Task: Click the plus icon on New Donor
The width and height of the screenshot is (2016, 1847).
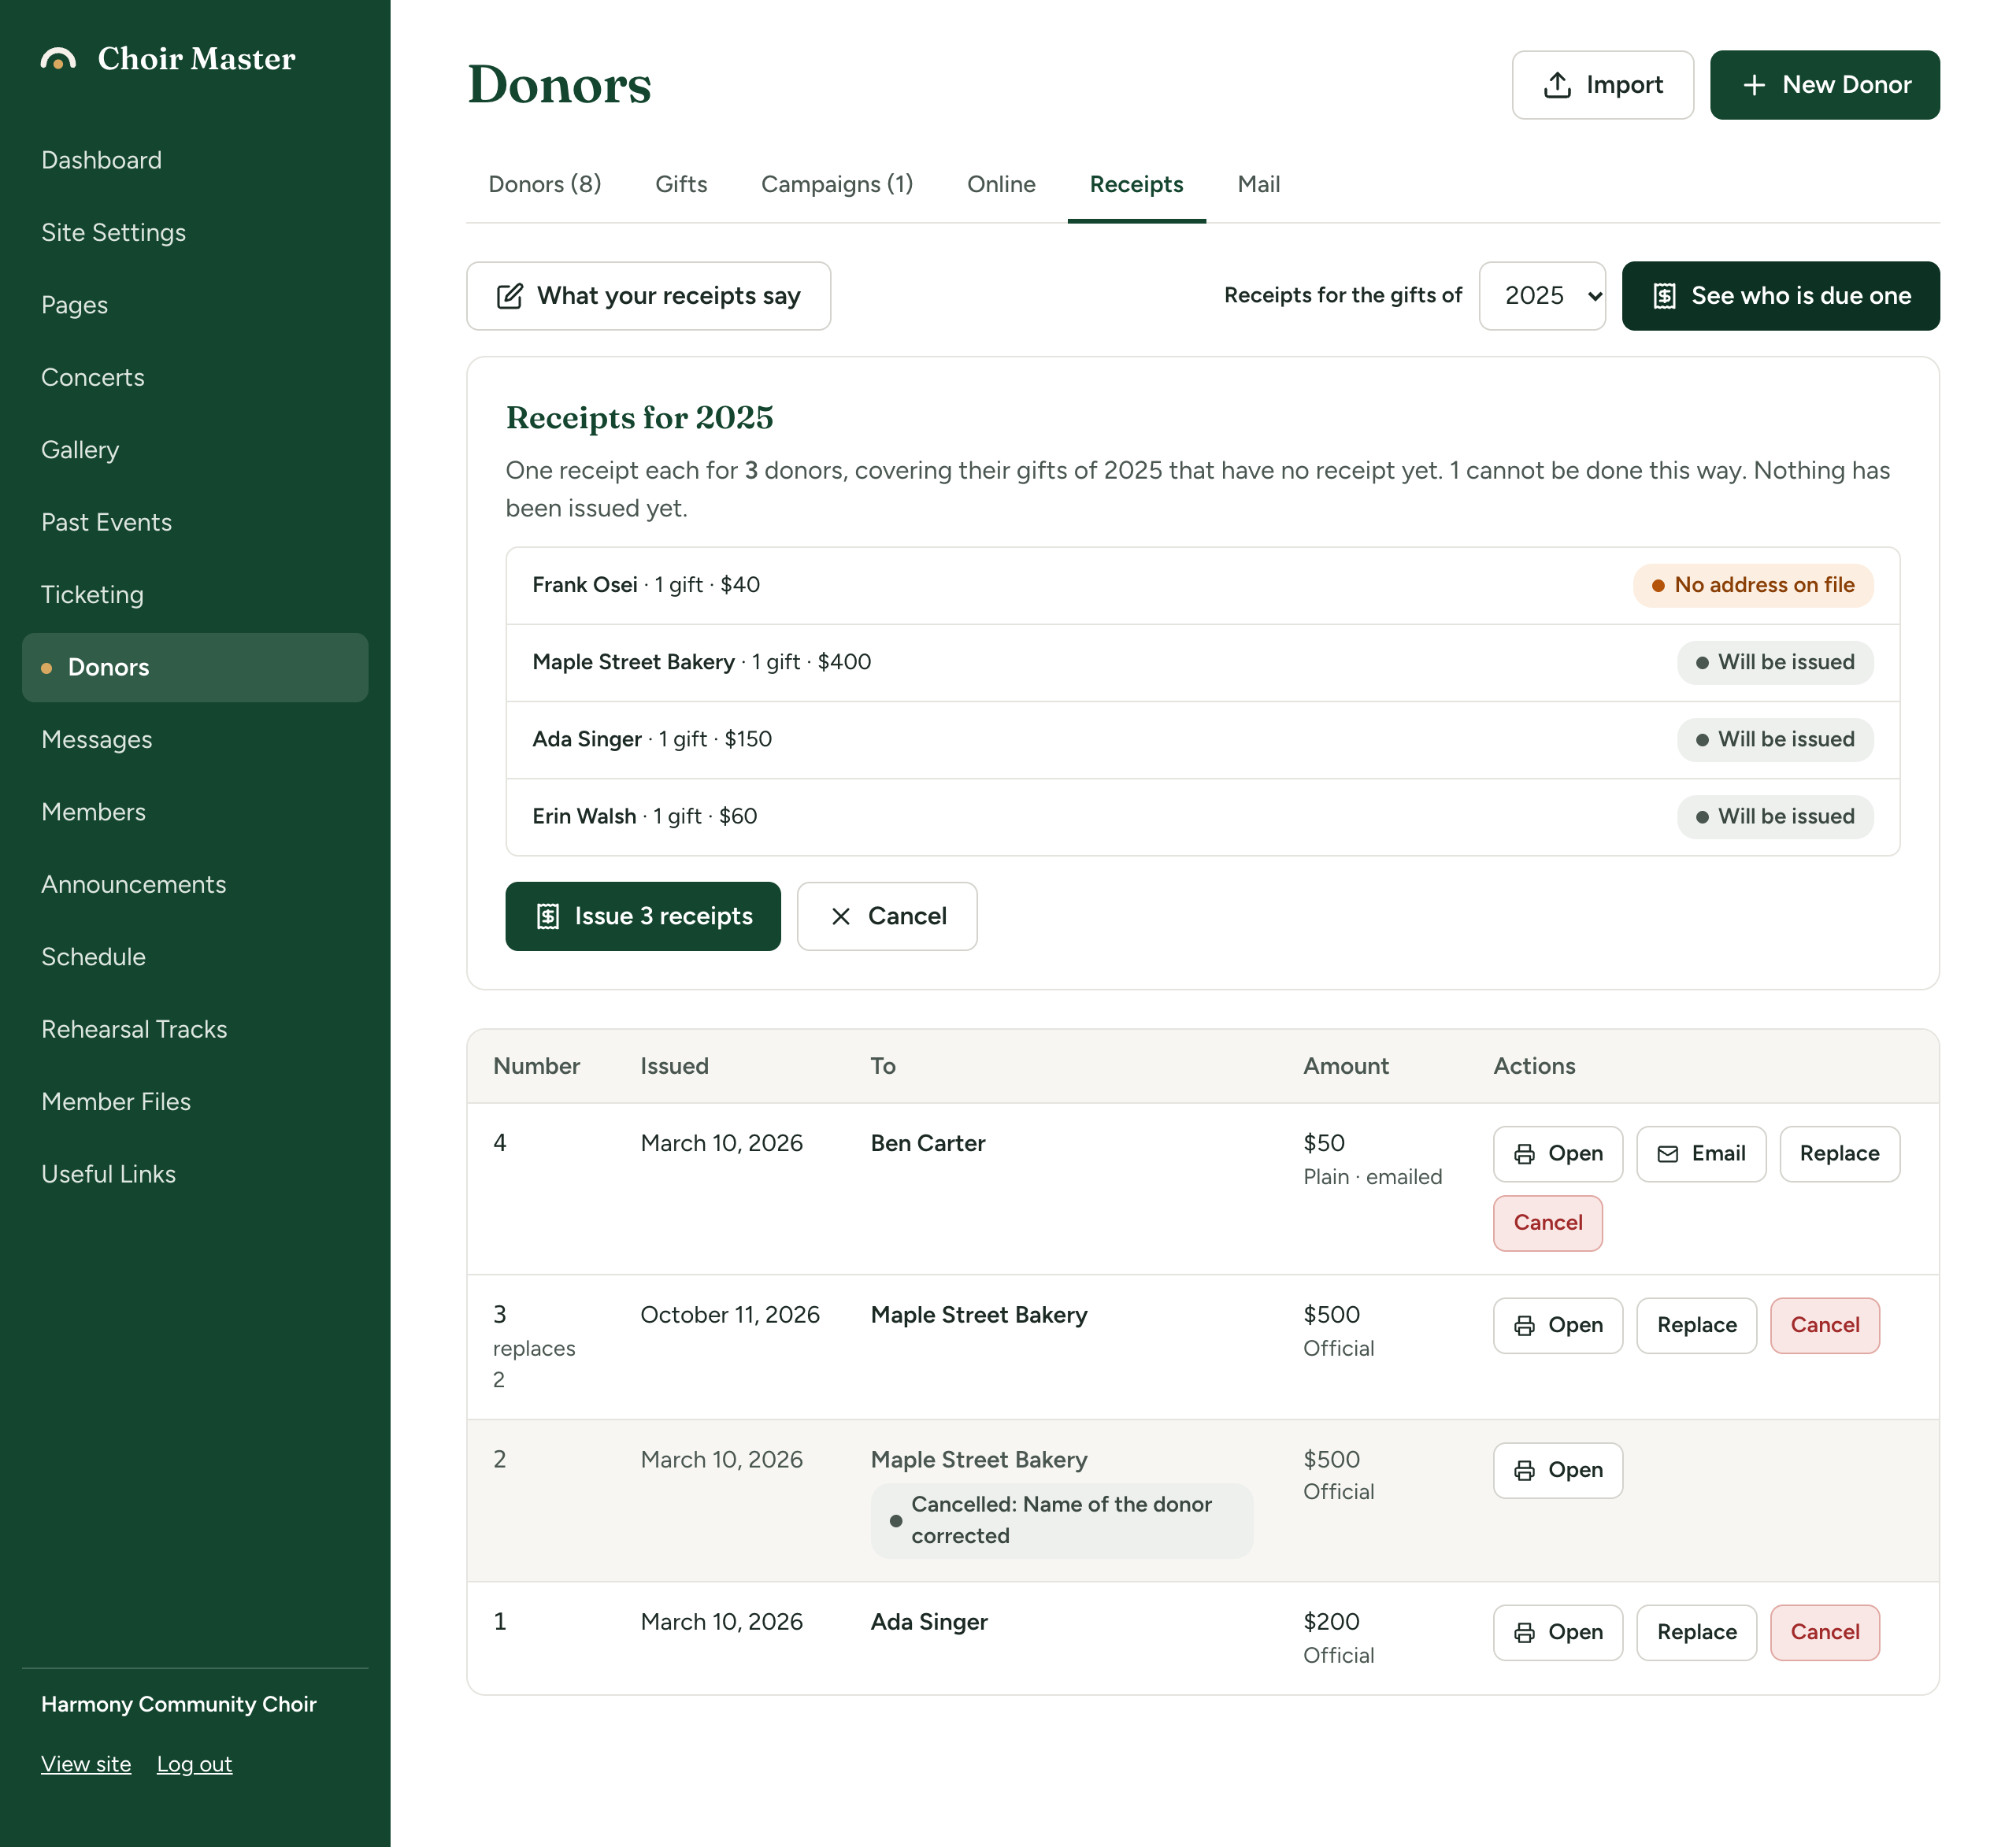Action: click(1754, 85)
